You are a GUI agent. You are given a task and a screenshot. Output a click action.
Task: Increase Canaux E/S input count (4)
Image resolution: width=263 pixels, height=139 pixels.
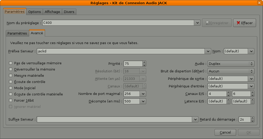[x=228, y=92]
